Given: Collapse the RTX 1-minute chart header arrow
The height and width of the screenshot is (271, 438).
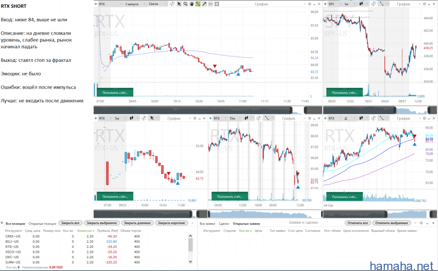Looking at the screenshot, I should pos(305,4).
